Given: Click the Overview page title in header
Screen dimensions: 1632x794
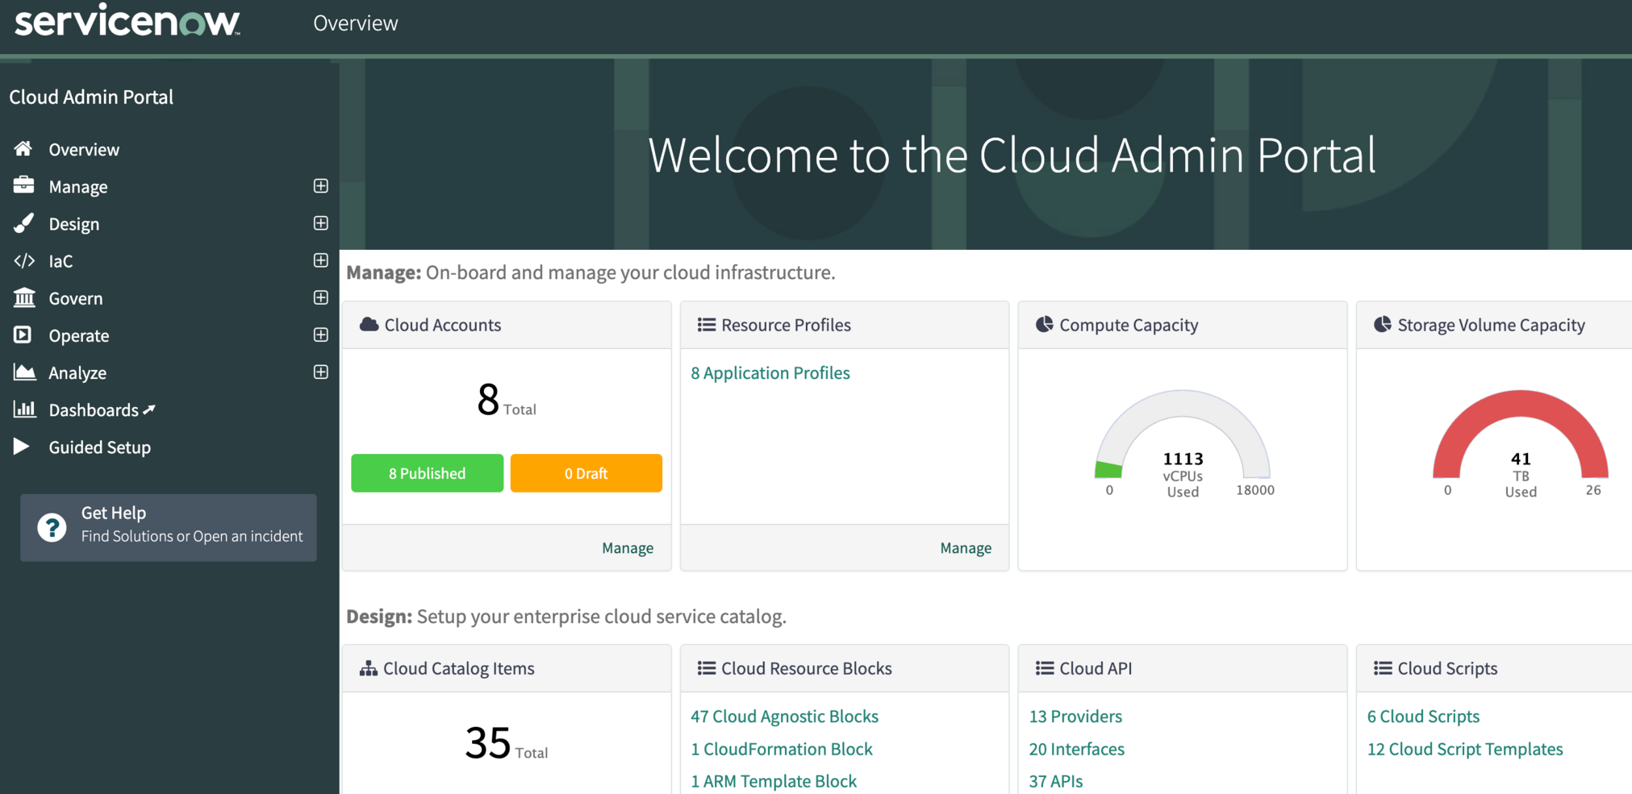Looking at the screenshot, I should [x=356, y=23].
